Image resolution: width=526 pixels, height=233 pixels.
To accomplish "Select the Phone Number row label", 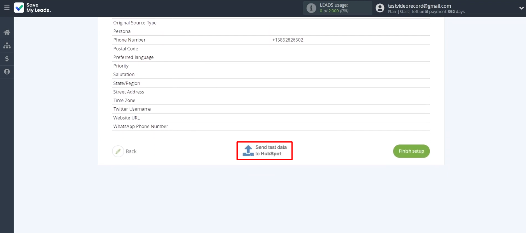I will [x=129, y=40].
